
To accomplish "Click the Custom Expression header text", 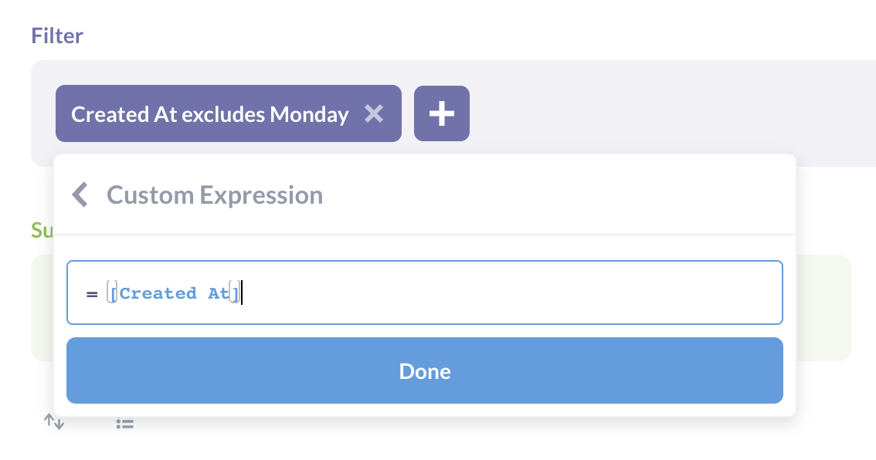I will coord(214,194).
